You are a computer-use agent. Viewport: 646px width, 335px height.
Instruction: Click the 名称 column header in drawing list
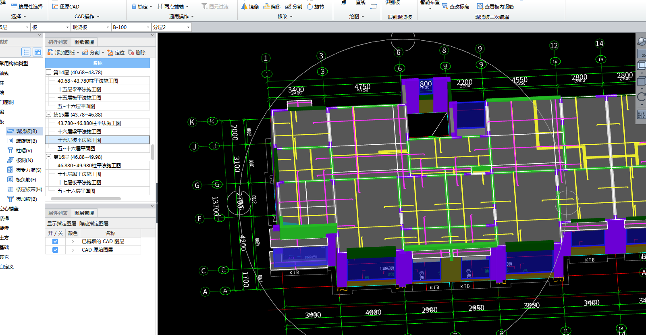pos(98,63)
